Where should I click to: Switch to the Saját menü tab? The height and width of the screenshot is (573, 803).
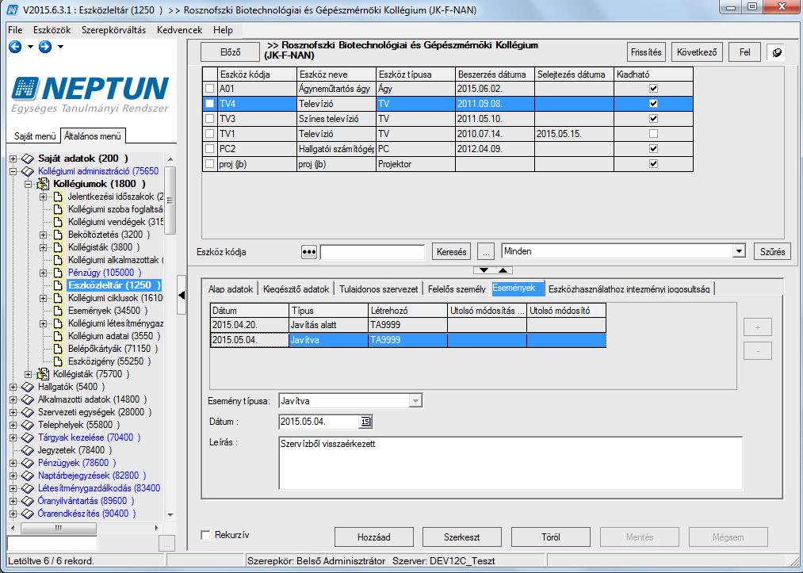[35, 136]
